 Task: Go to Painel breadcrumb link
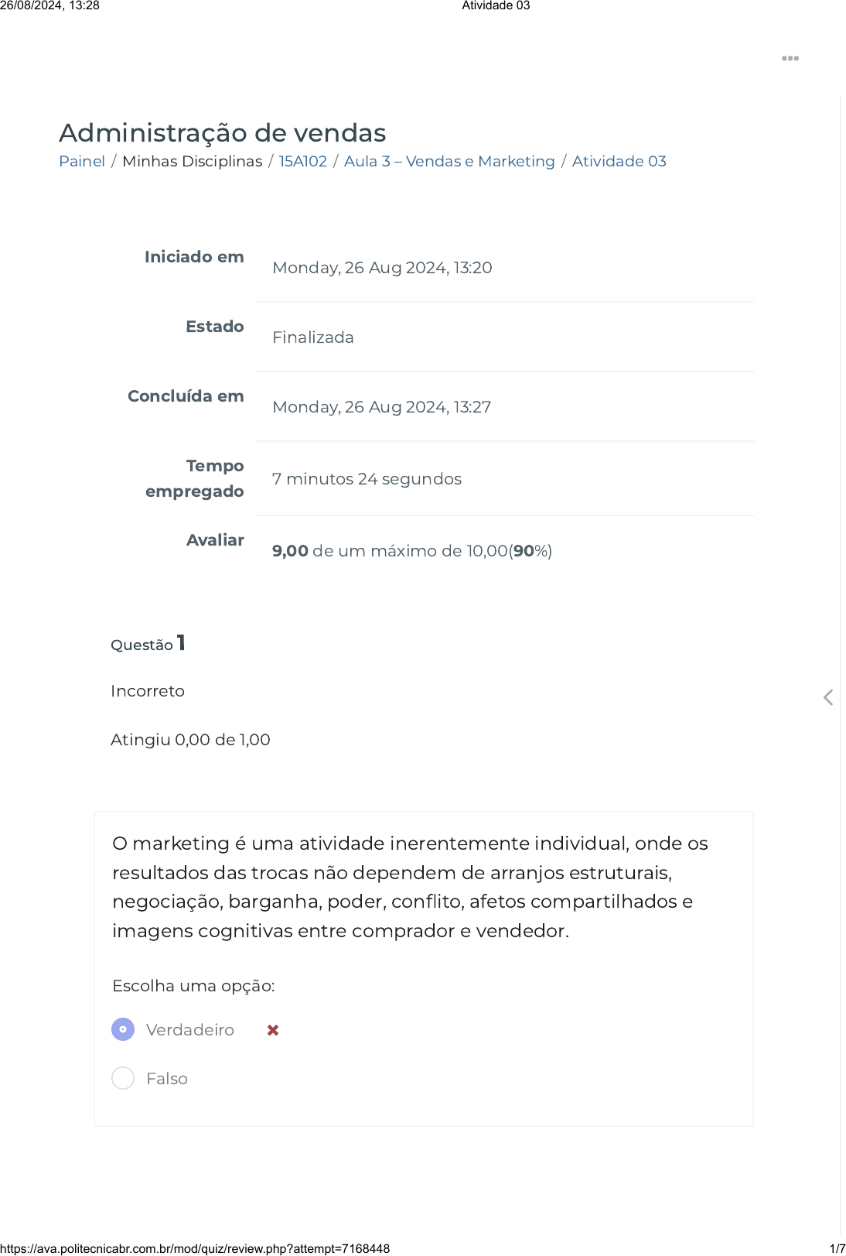point(82,161)
